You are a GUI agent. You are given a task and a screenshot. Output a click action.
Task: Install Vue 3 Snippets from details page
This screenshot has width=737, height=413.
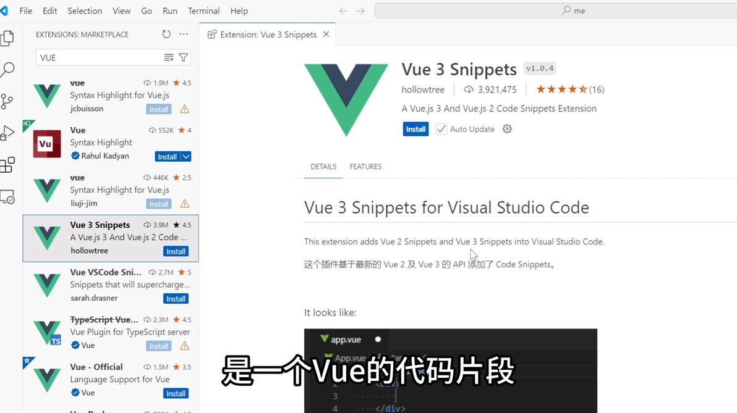pos(415,129)
